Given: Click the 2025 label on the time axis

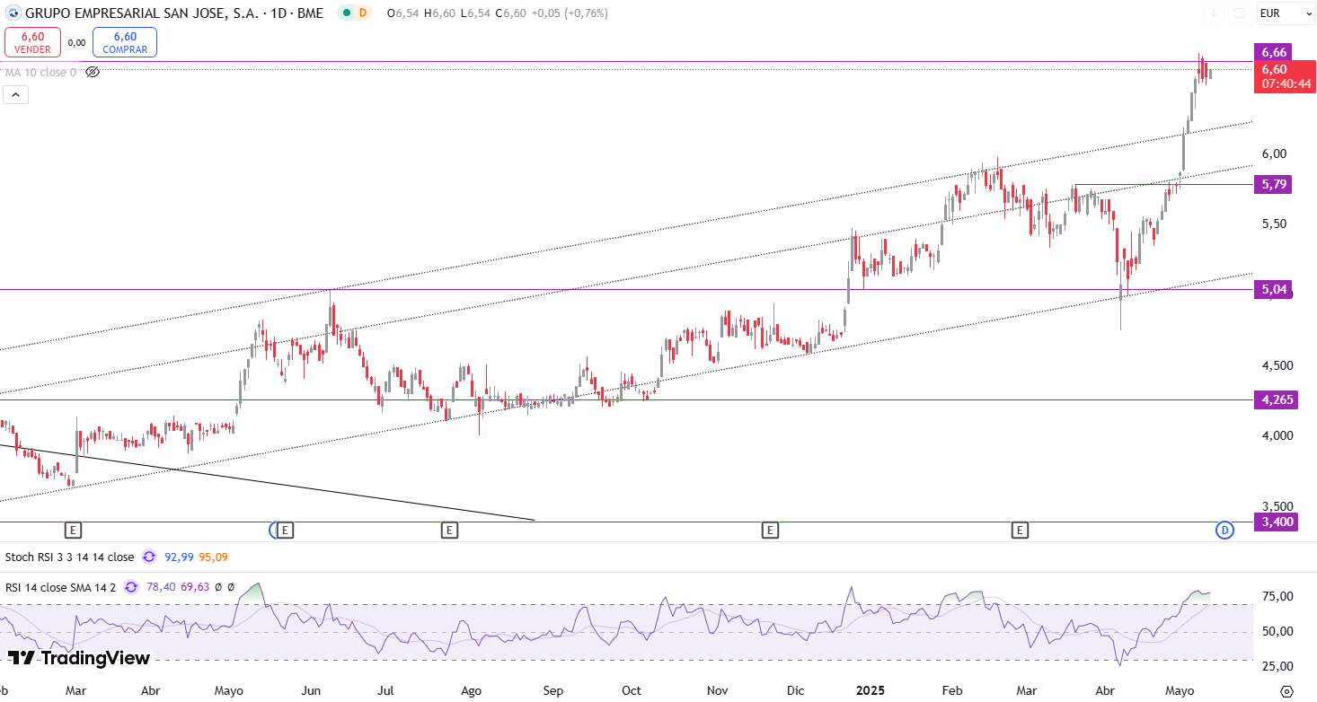Looking at the screenshot, I should coord(871,690).
